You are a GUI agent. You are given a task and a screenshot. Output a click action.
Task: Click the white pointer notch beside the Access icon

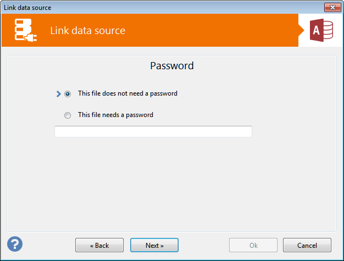coord(302,31)
